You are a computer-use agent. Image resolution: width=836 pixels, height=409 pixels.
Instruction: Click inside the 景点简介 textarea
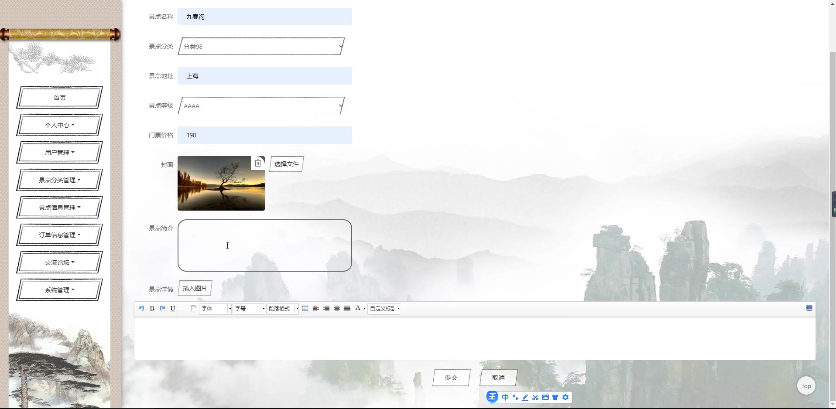point(265,245)
